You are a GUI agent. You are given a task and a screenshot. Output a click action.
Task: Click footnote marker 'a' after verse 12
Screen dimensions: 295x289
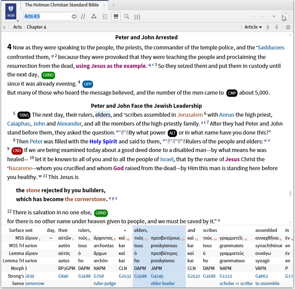219,220
